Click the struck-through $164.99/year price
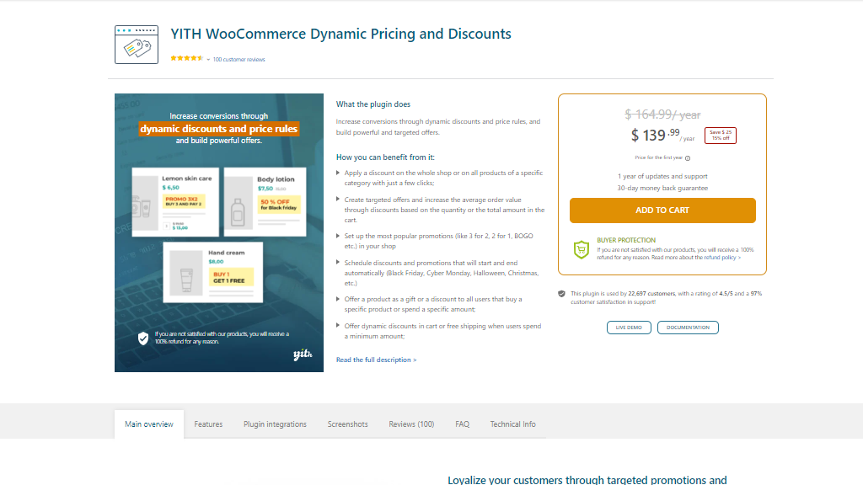Image resolution: width=863 pixels, height=485 pixels. [x=662, y=115]
